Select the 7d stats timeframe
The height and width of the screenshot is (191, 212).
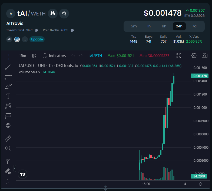[x=194, y=26]
